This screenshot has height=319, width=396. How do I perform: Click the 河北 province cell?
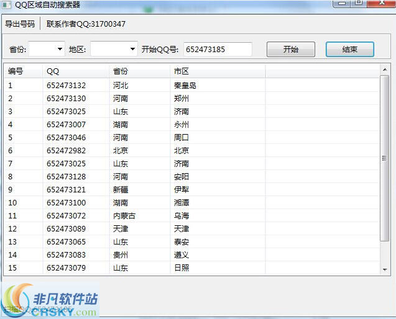coord(121,86)
